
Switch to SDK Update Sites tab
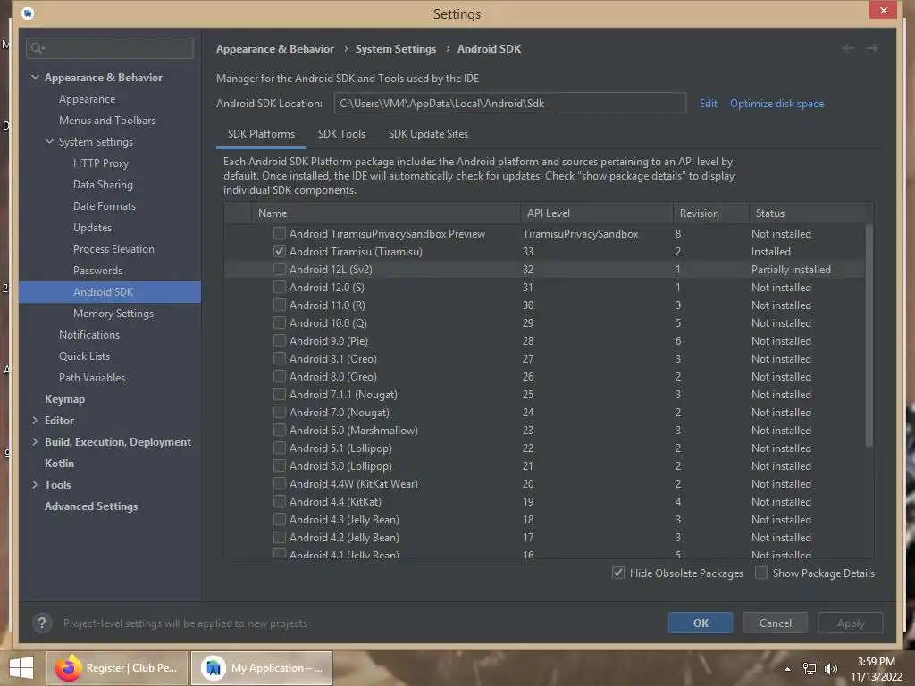coord(428,134)
